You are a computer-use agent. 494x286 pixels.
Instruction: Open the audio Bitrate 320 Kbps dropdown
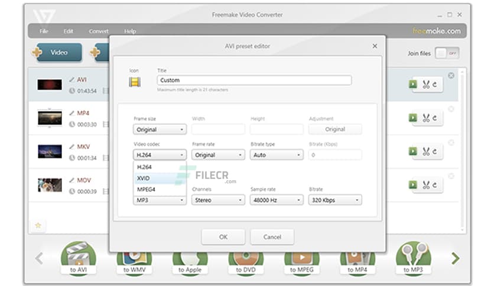[335, 200]
